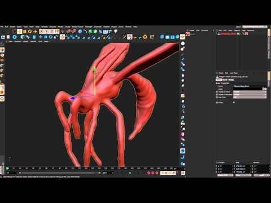Click the yellow plus icon in top toolbar
The width and height of the screenshot is (271, 203).
coord(35,32)
